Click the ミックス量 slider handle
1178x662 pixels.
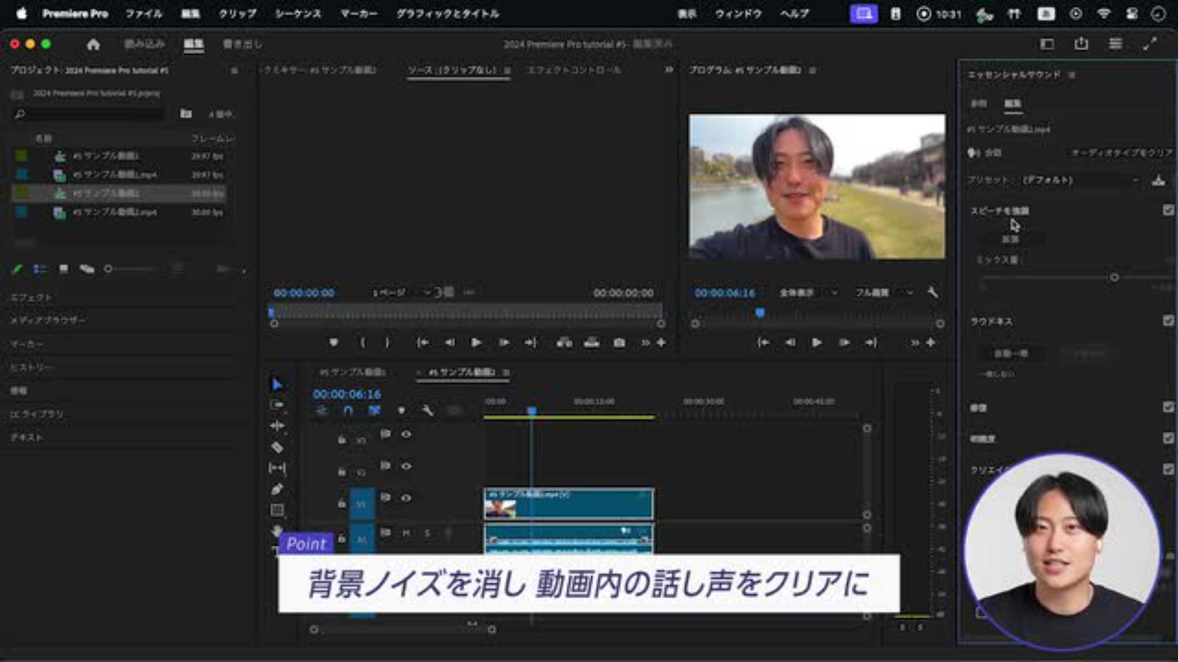coord(1114,278)
